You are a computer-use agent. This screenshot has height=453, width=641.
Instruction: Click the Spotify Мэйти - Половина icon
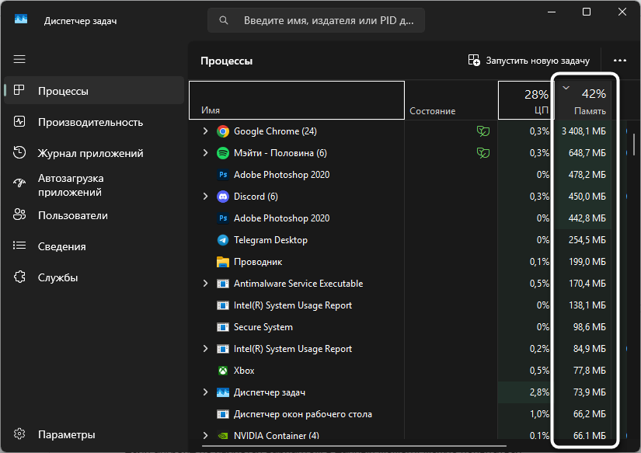223,153
